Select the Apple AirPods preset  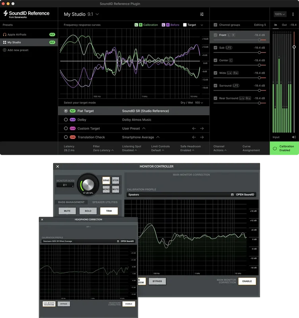(x=29, y=35)
